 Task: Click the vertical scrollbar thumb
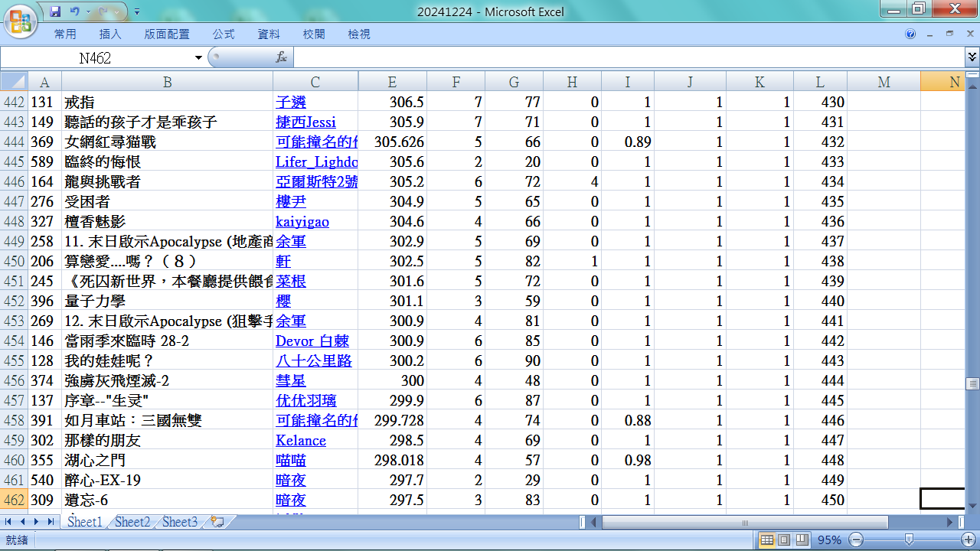coord(972,383)
